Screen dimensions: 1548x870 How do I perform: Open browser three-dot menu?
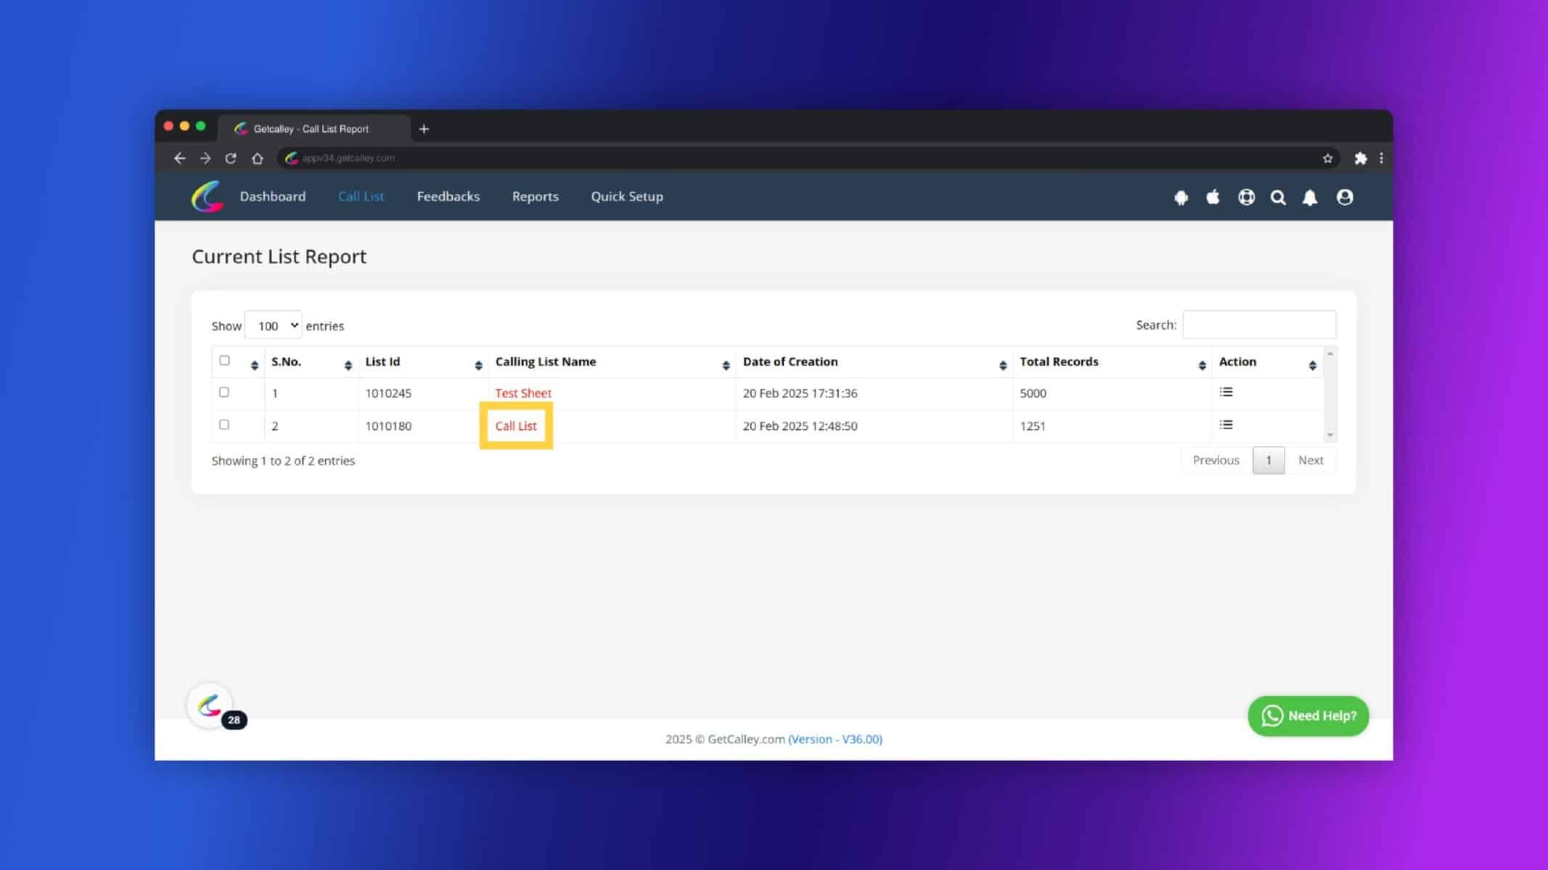[x=1381, y=158]
